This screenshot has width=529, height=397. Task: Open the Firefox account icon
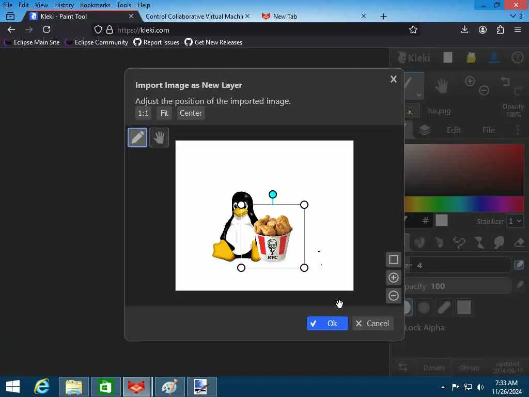click(483, 29)
